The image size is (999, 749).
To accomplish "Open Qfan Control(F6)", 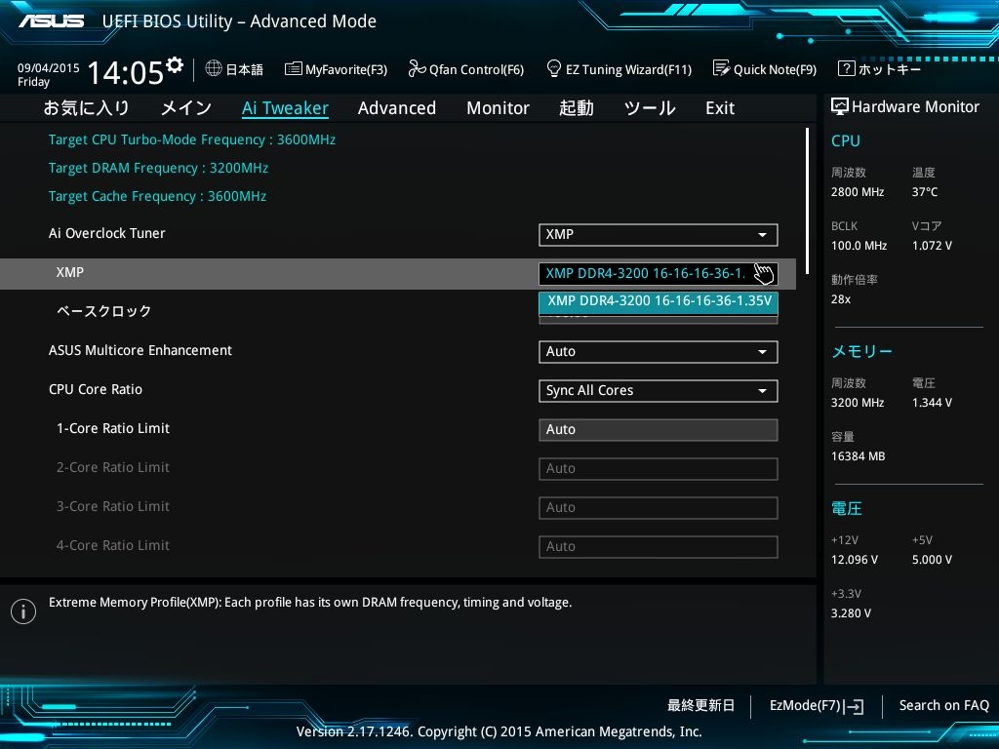I will [465, 69].
